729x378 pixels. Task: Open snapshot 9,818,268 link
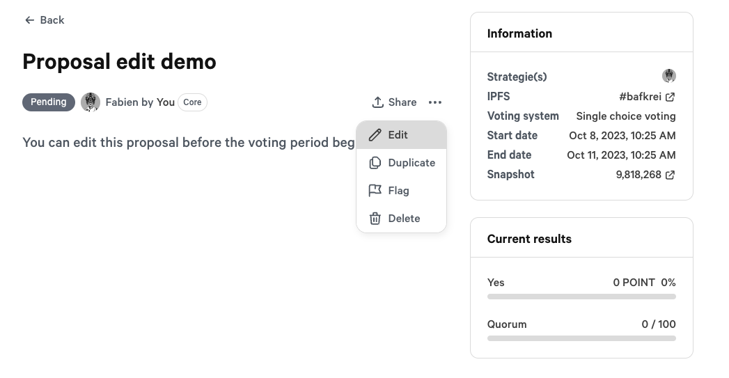point(638,175)
